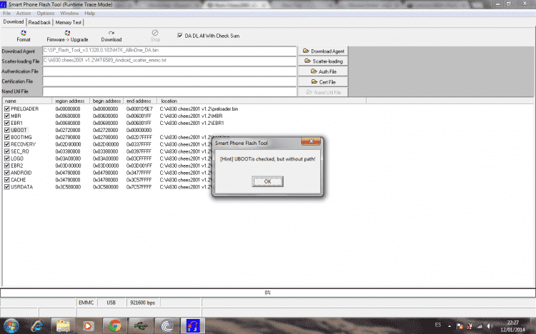This screenshot has width=536, height=334.
Task: Click the preloader.bin location path
Action: click(x=199, y=108)
